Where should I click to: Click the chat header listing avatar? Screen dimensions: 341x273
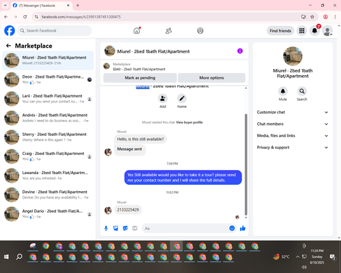[x=110, y=51]
